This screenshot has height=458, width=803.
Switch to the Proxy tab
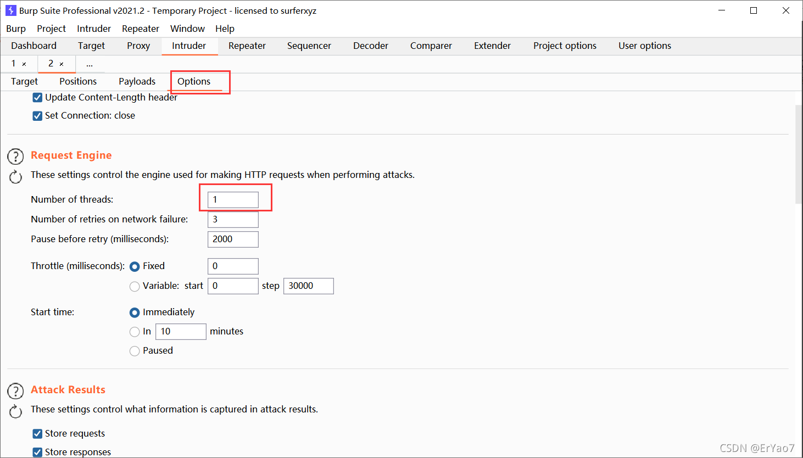(138, 46)
